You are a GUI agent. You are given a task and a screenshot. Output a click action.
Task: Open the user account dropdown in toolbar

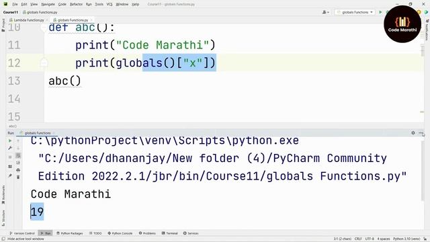[x=326, y=12]
